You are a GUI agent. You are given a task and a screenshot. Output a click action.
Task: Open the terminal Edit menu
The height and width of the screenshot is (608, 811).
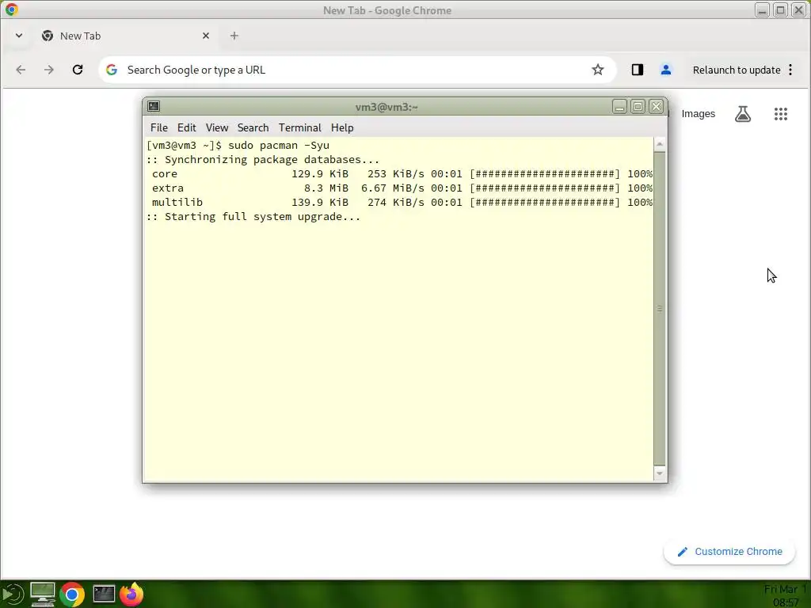point(187,127)
